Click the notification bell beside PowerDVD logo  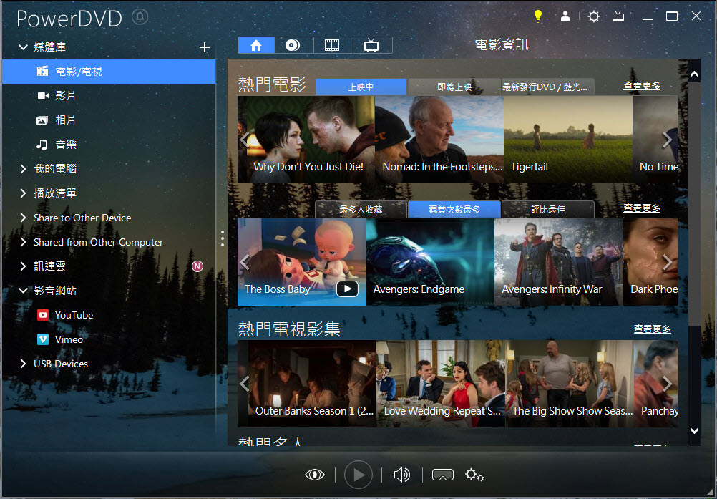pyautogui.click(x=140, y=17)
